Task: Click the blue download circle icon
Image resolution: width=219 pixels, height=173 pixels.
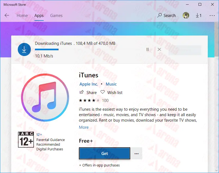Action: (x=24, y=49)
